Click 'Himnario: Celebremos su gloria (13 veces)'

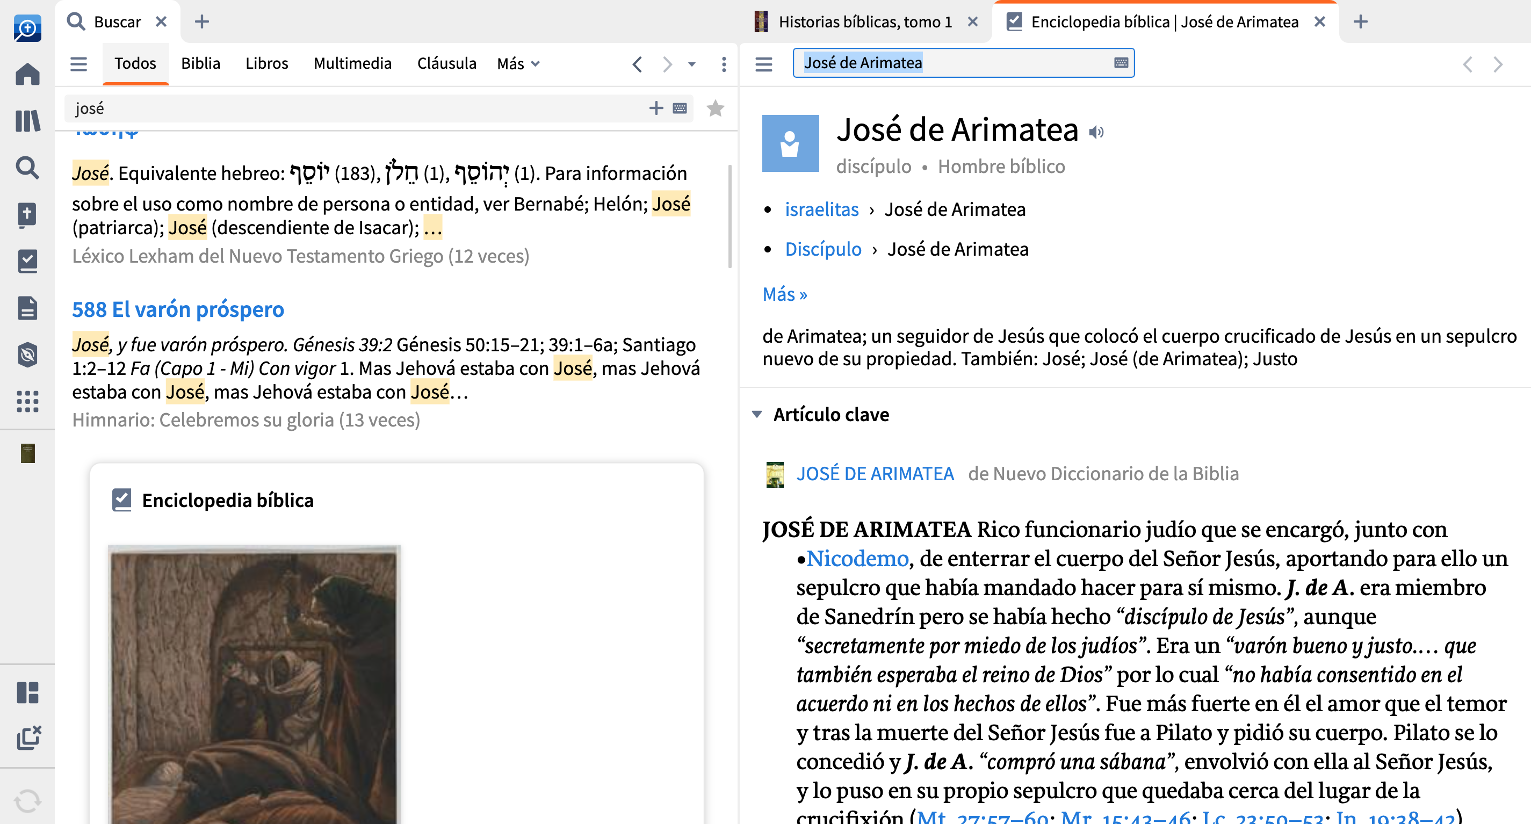coord(246,420)
